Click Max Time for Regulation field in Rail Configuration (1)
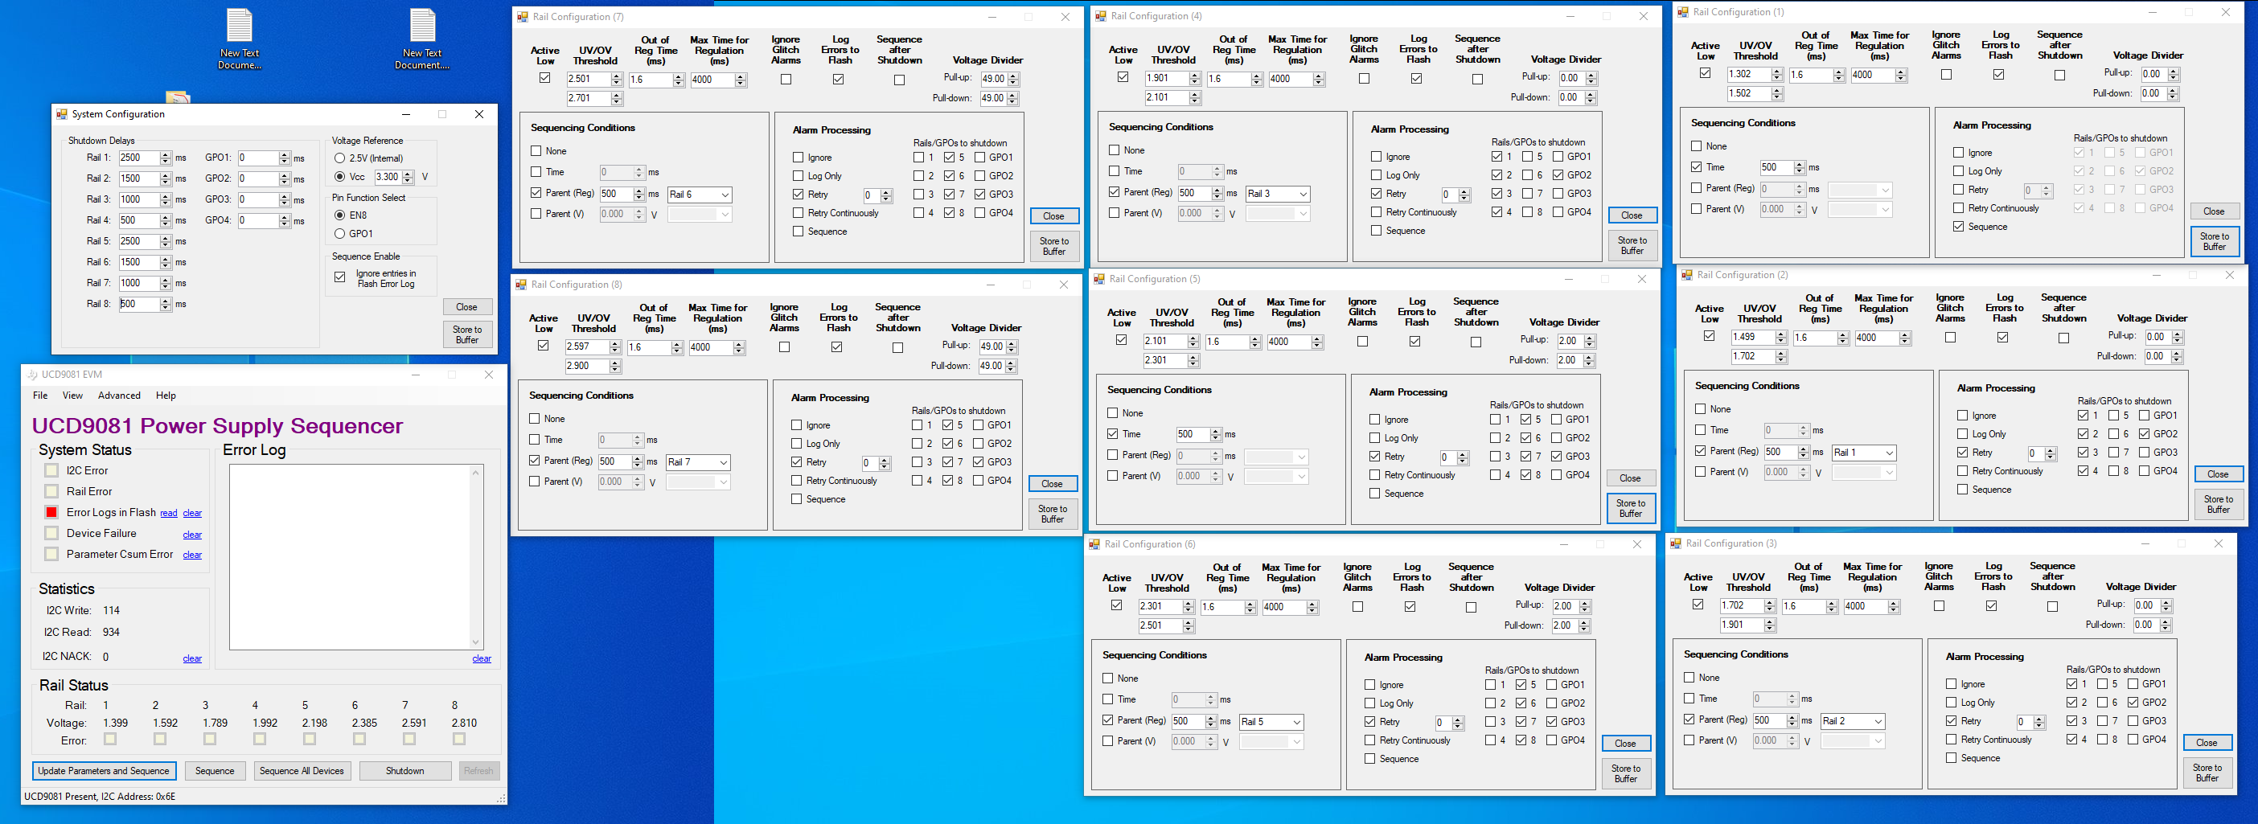The width and height of the screenshot is (2258, 824). coord(1872,76)
